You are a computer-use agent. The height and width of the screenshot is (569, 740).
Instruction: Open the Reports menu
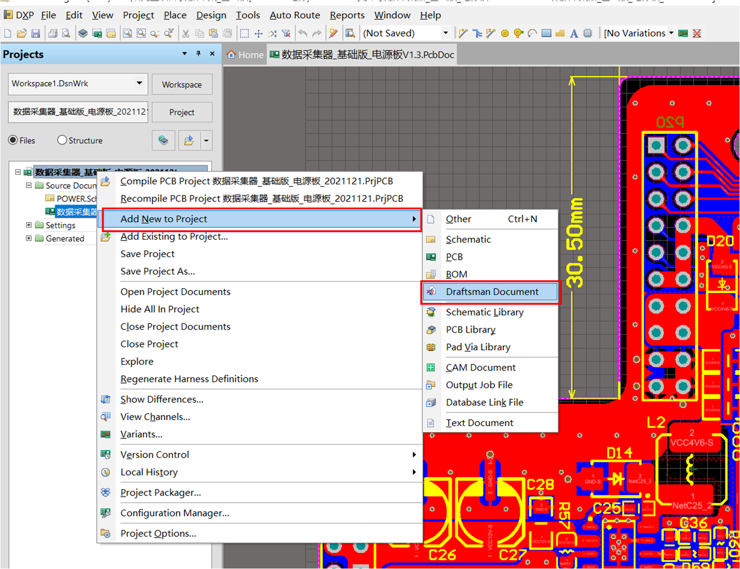point(347,15)
